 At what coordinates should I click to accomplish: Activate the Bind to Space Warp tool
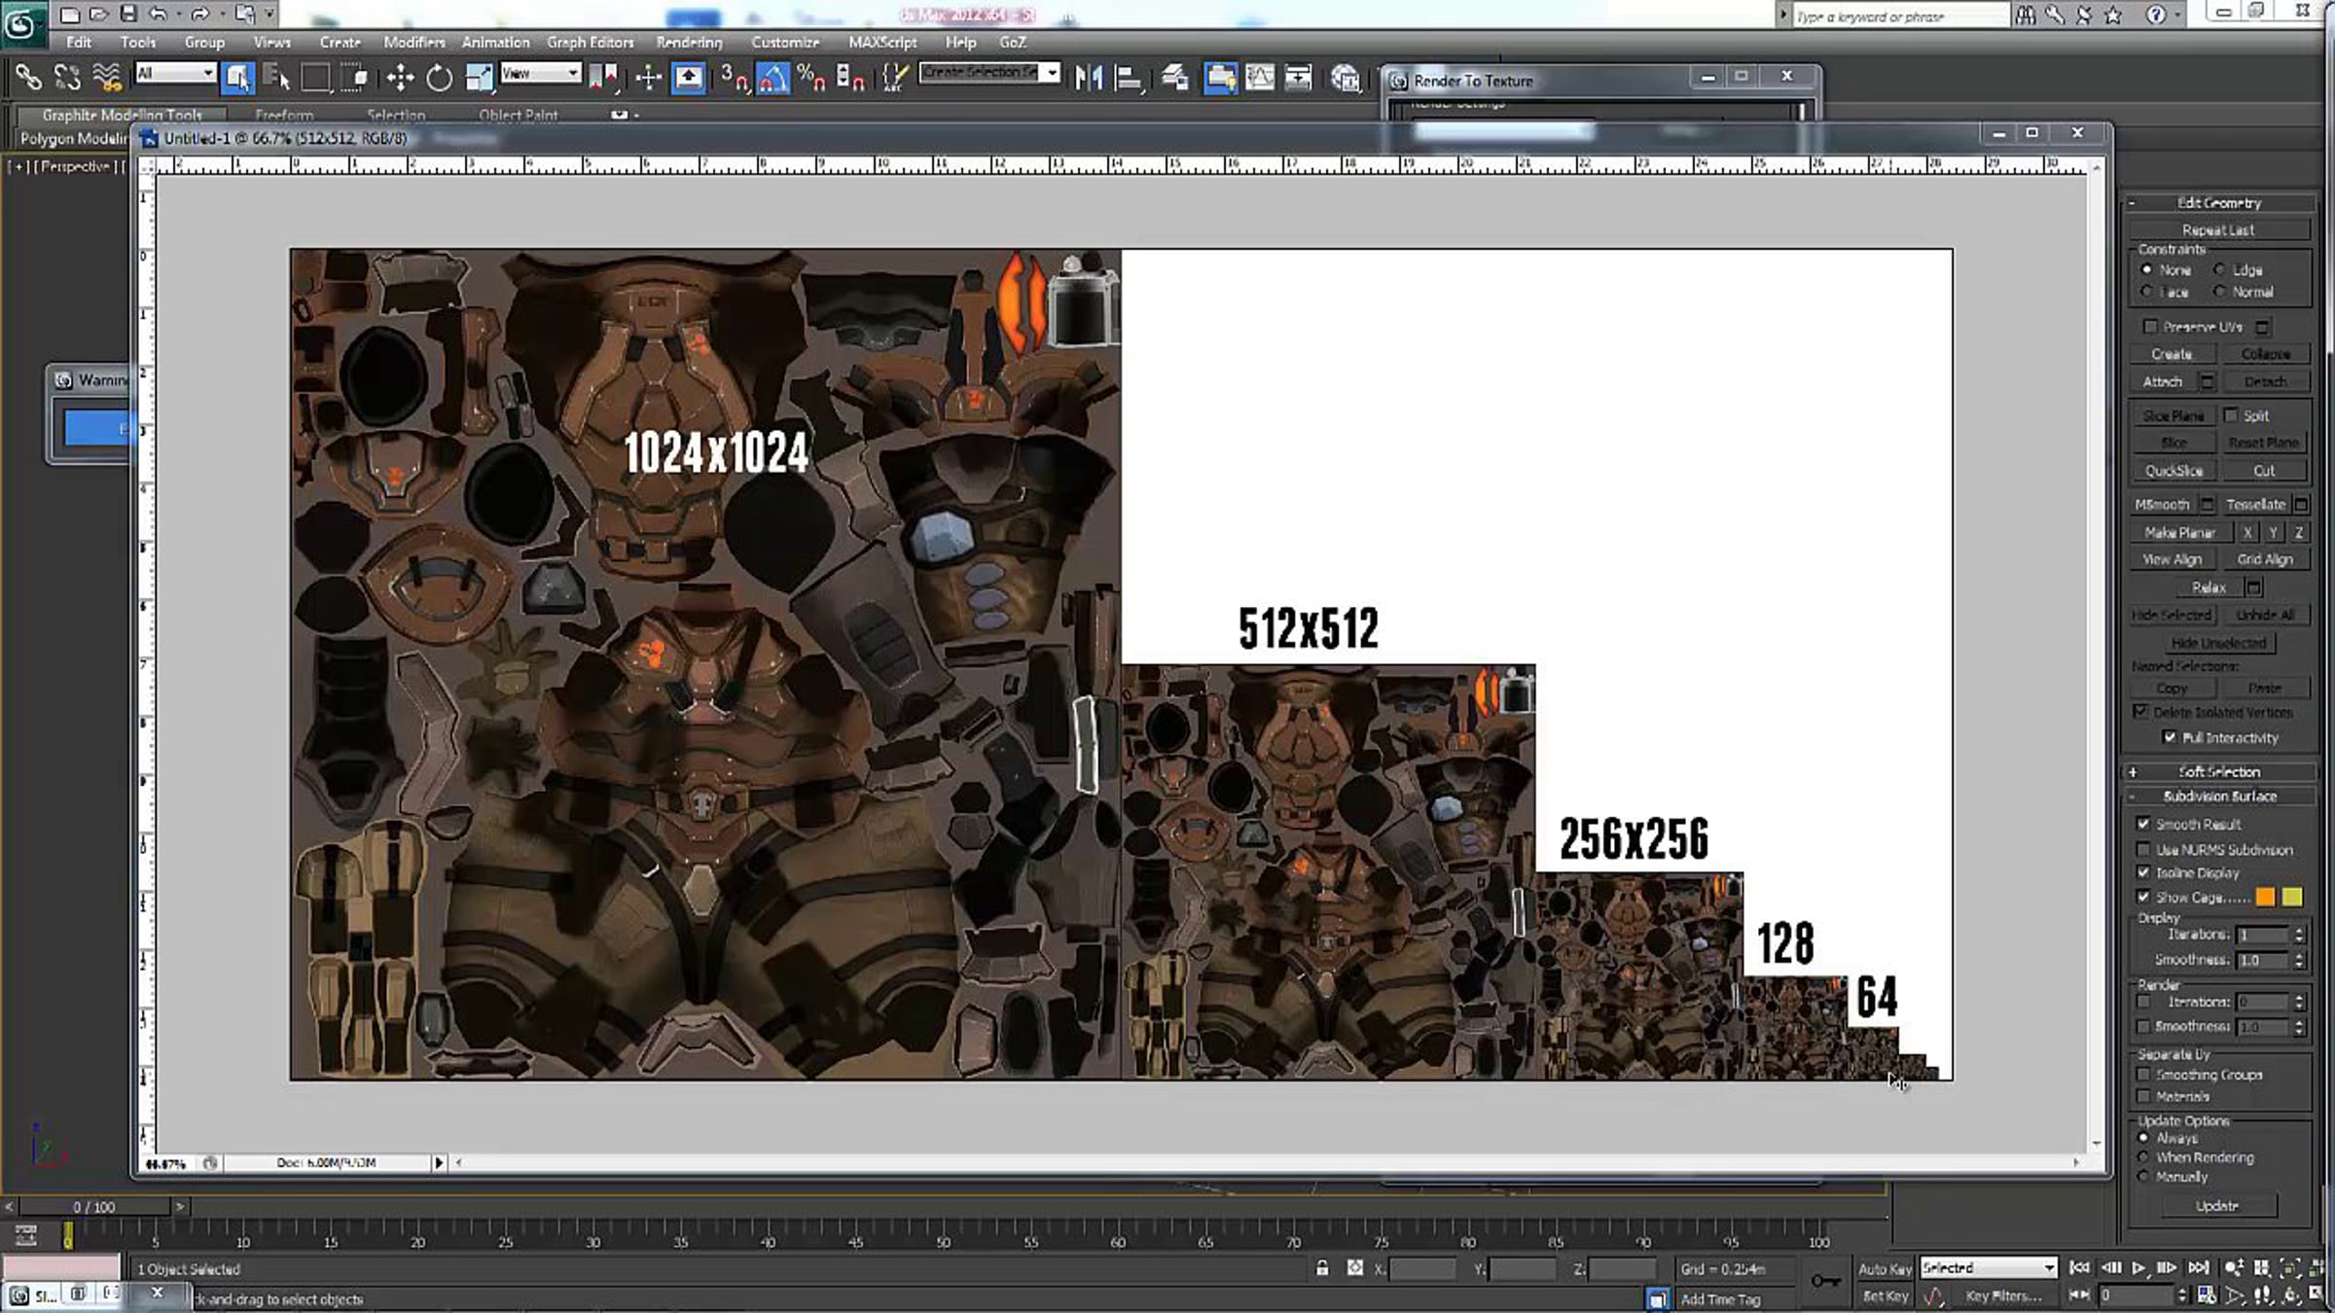click(x=106, y=77)
